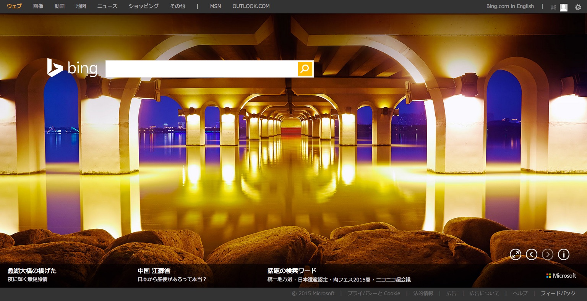Switch to the 動画 tab

[x=60, y=6]
